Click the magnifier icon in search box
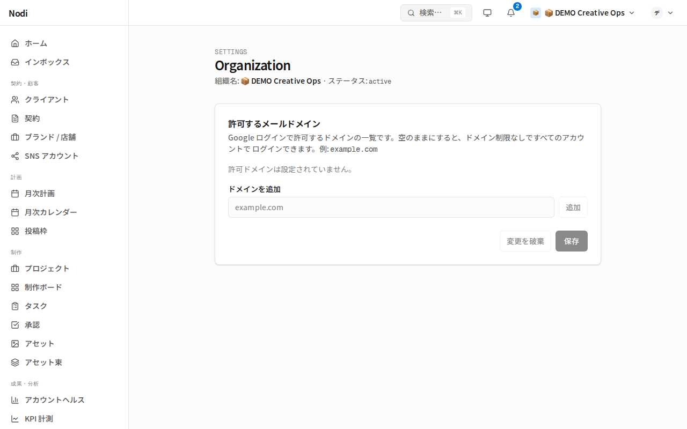This screenshot has height=429, width=687. (411, 13)
